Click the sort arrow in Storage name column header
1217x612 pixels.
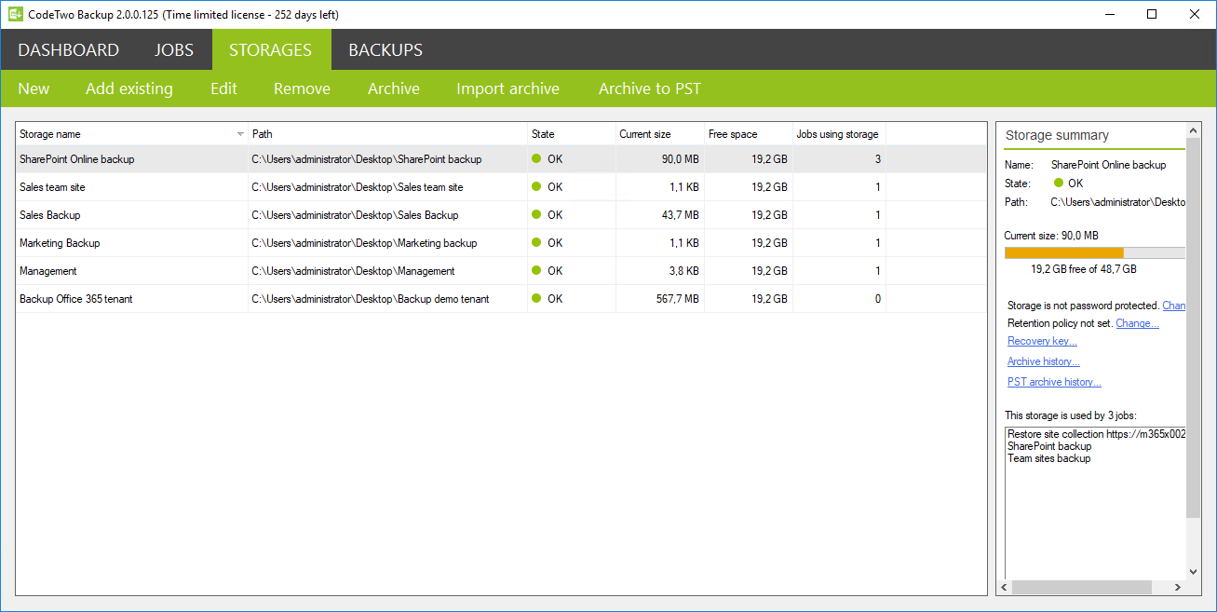[240, 134]
